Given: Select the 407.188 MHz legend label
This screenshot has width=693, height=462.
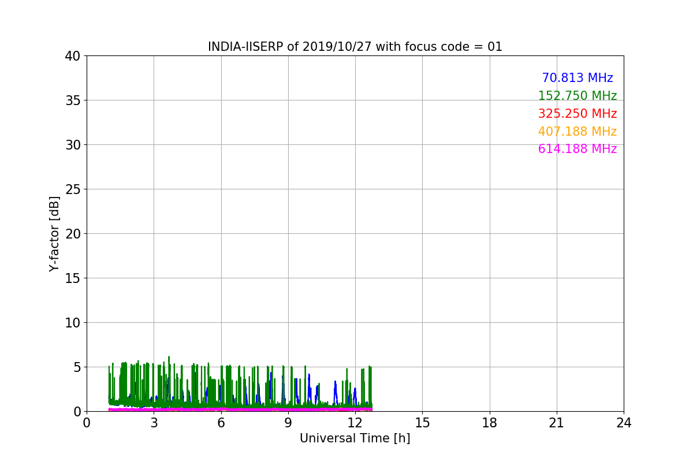Looking at the screenshot, I should [577, 132].
